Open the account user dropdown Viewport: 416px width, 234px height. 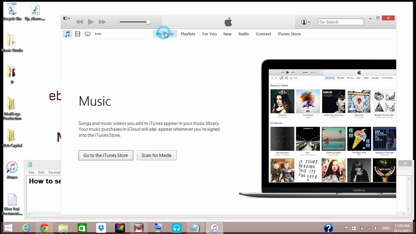[305, 22]
